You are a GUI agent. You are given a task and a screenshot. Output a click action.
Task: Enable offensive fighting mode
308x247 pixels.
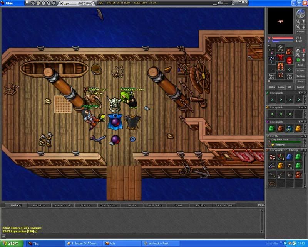298,51
